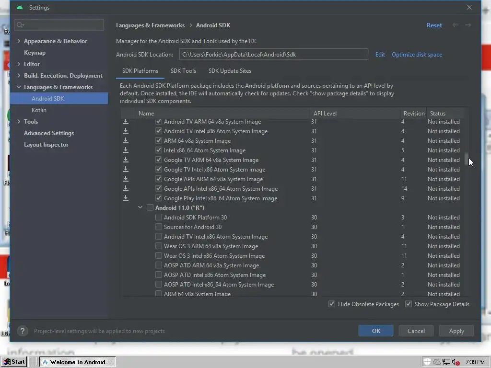Click download icon for Google TV ARM 64 v8a

point(126,160)
